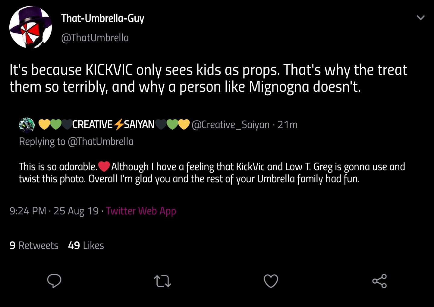
Task: Open the quoted tweet's 21m timestamp
Action: pyautogui.click(x=288, y=124)
